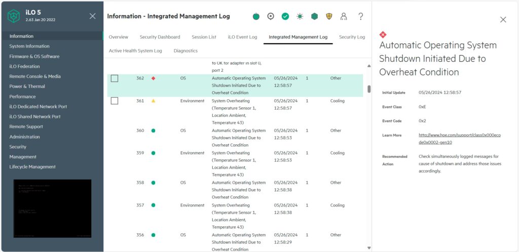
Task: Click the sun-shaped green header icon
Action: pos(300,16)
